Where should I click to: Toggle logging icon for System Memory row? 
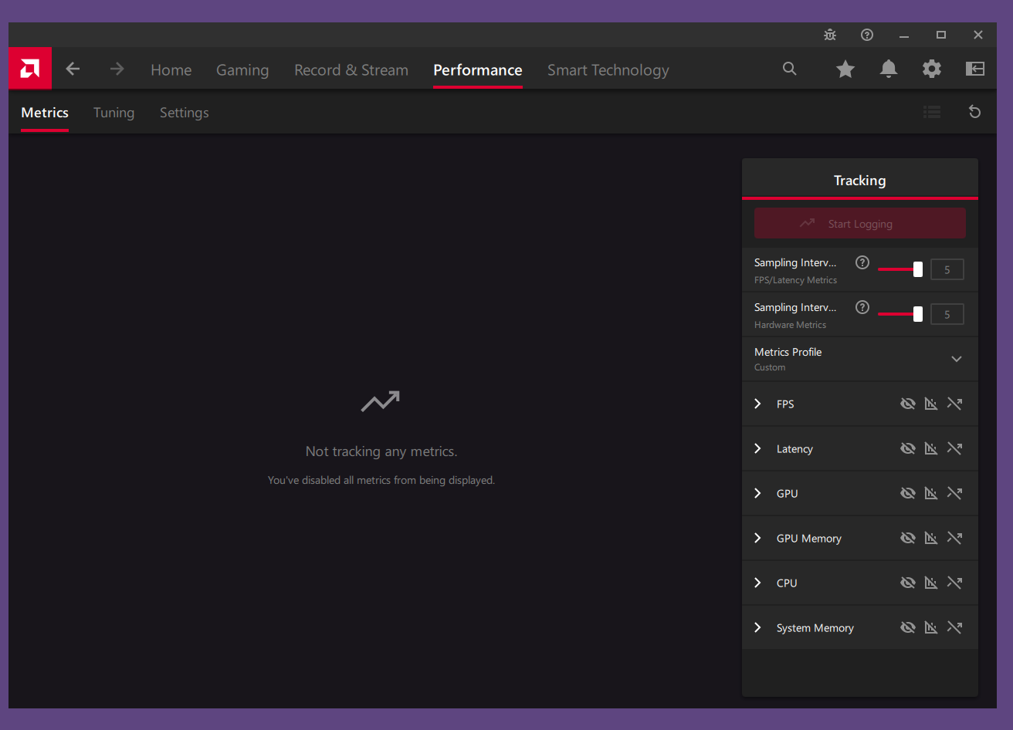tap(954, 627)
